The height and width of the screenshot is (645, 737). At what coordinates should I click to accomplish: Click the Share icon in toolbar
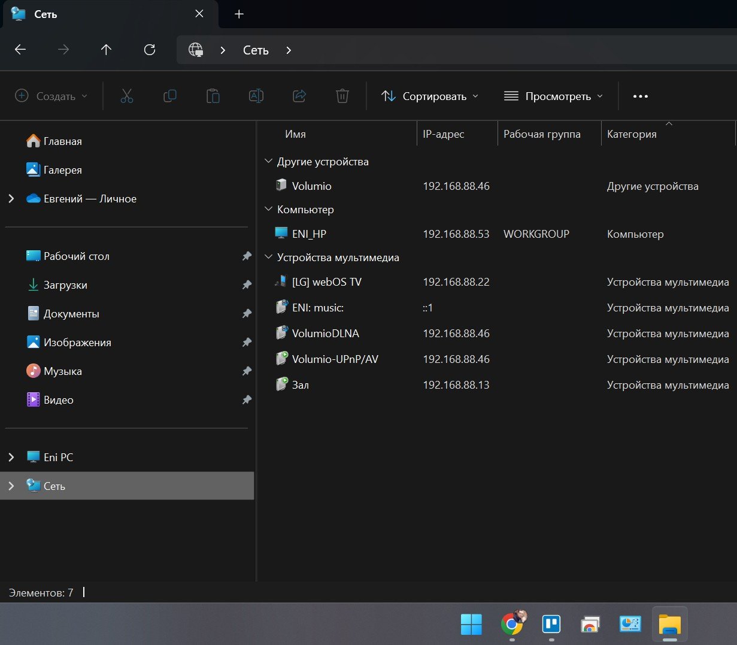[x=299, y=96]
